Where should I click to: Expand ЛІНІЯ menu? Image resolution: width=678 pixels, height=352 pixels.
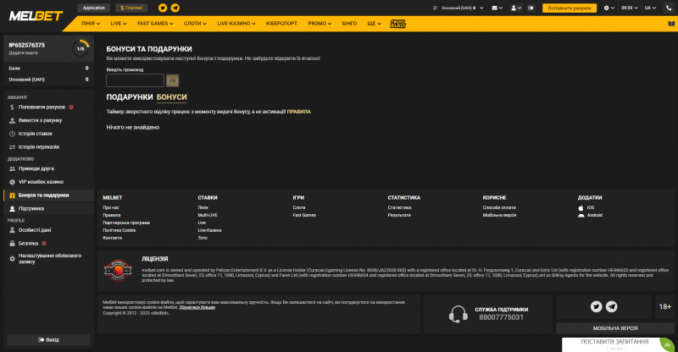(x=91, y=24)
